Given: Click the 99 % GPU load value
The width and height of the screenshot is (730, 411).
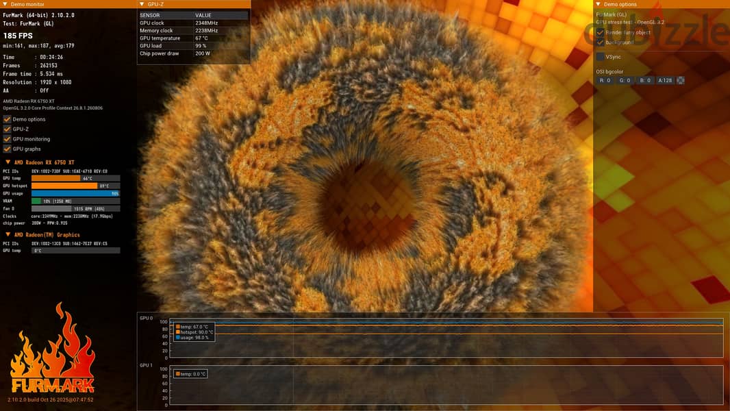Looking at the screenshot, I should pyautogui.click(x=201, y=46).
